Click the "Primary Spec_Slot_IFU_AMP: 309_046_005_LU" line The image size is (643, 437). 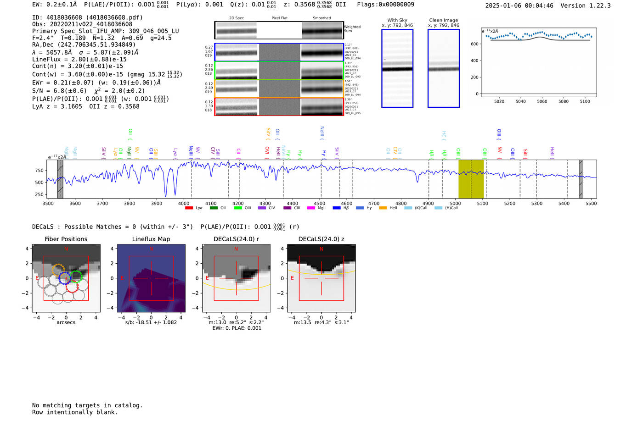tap(106, 31)
